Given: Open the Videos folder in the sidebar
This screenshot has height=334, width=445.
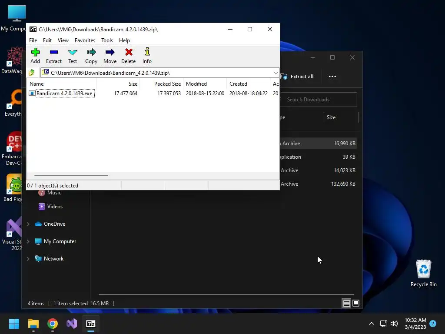Looking at the screenshot, I should [x=51, y=207].
